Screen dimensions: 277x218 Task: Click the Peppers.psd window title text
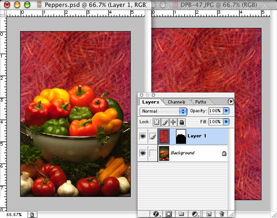pyautogui.click(x=96, y=5)
